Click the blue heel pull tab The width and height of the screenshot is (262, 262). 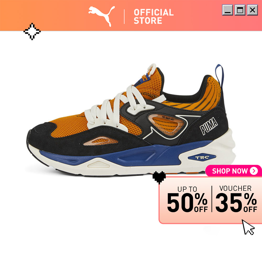coord(220,76)
